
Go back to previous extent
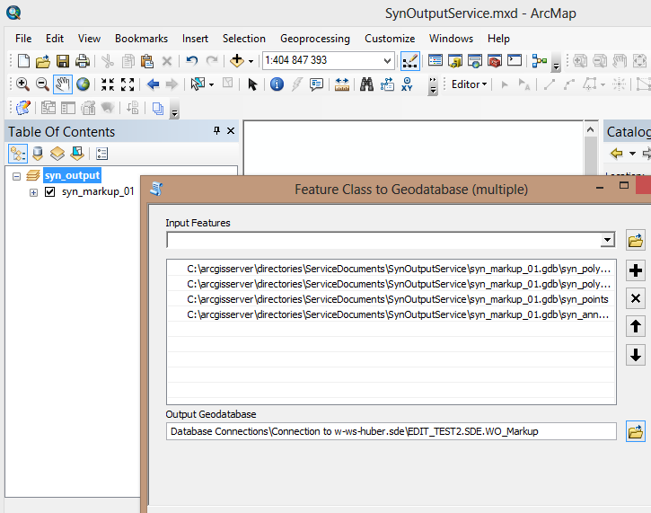[x=153, y=84]
